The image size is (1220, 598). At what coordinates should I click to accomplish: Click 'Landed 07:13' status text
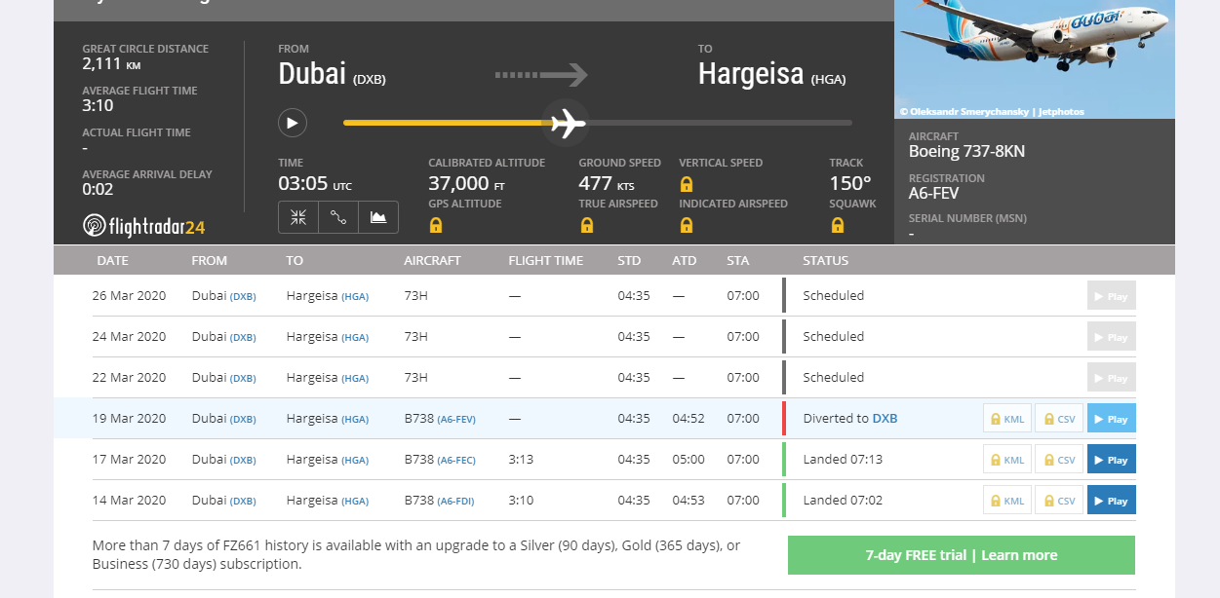(x=843, y=460)
